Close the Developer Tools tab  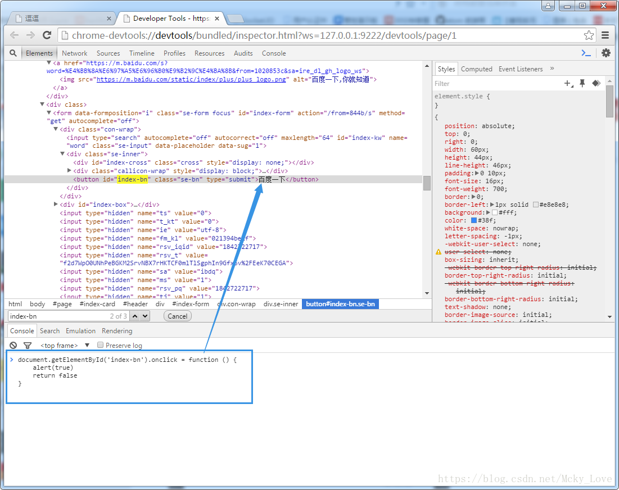pos(216,19)
